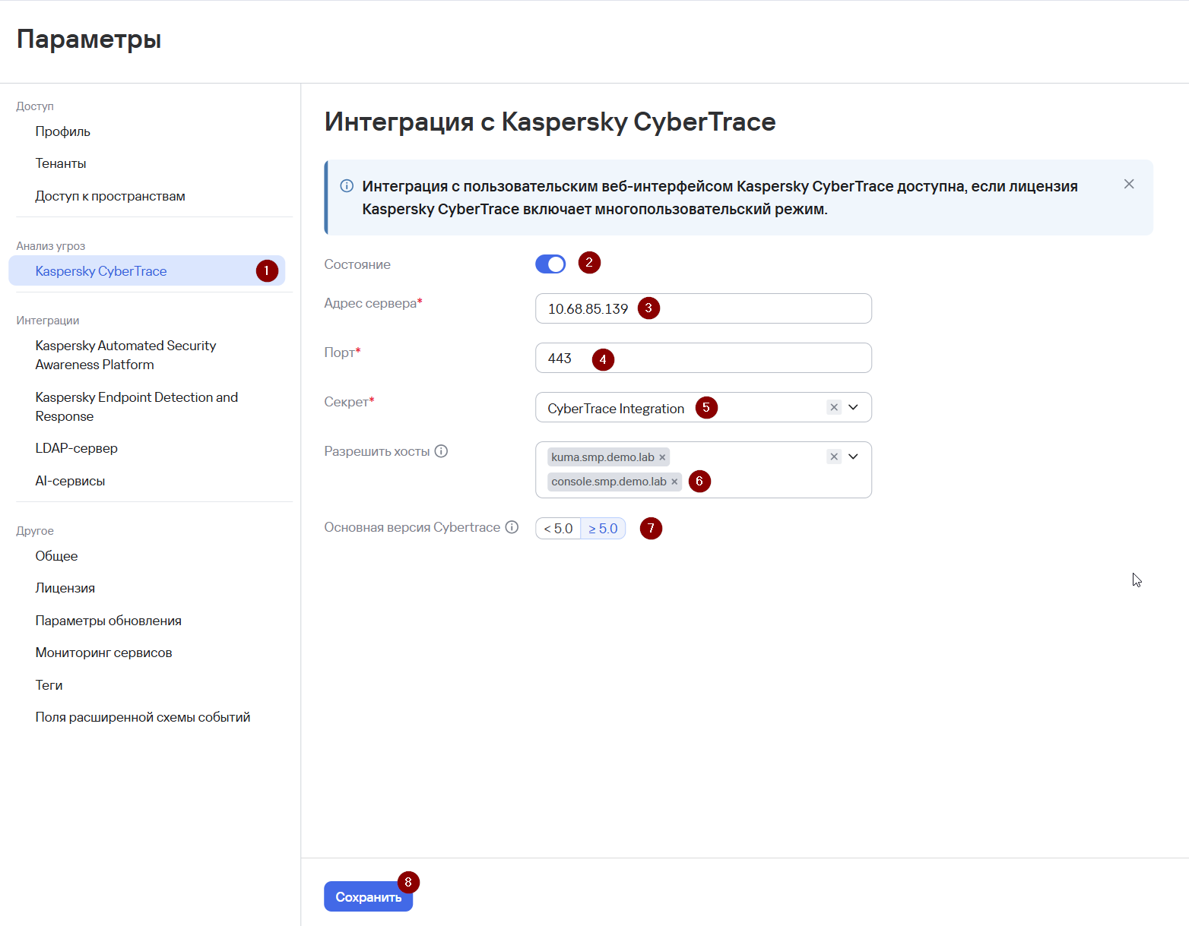Open Профиль settings
Viewport: 1189px width, 926px height.
[63, 131]
